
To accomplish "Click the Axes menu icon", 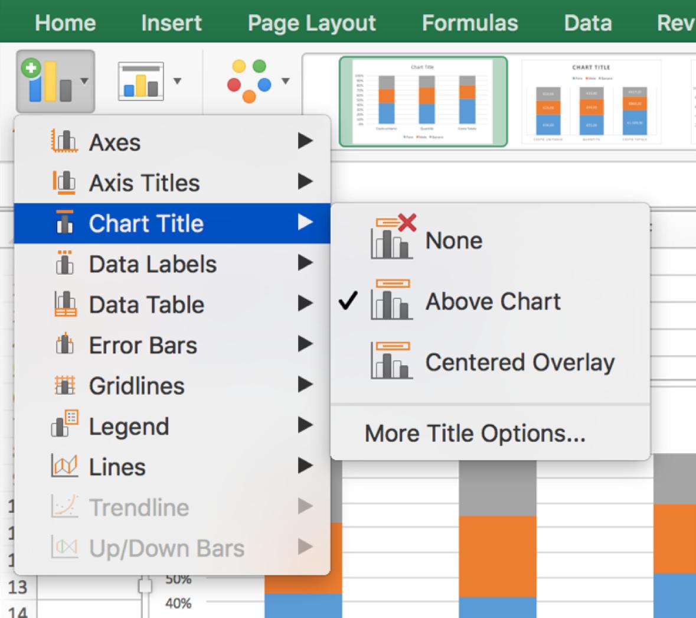I will pos(64,142).
